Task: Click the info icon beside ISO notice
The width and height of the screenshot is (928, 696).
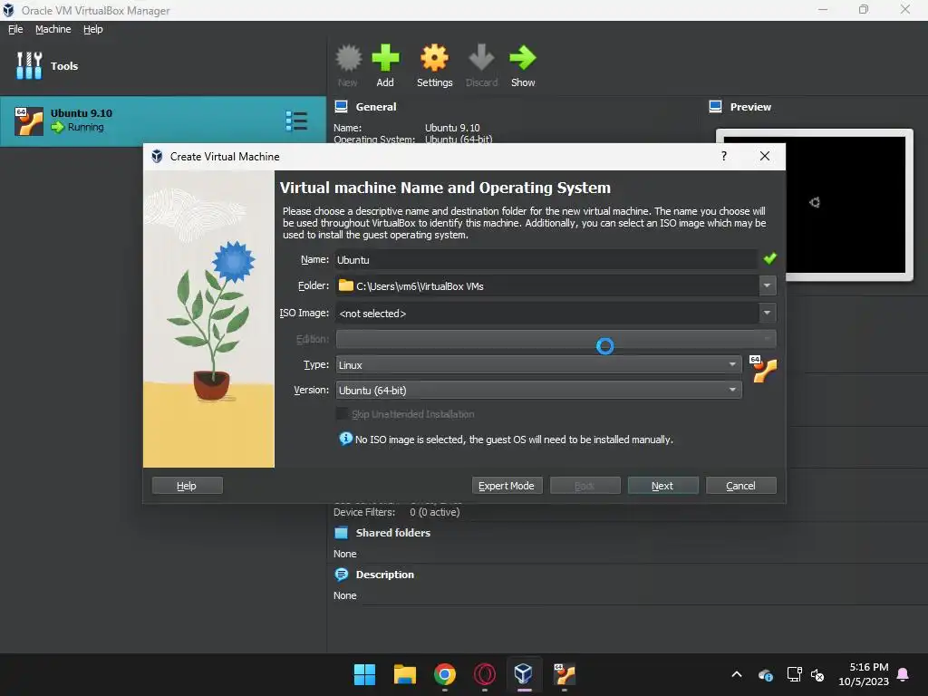Action: (345, 439)
